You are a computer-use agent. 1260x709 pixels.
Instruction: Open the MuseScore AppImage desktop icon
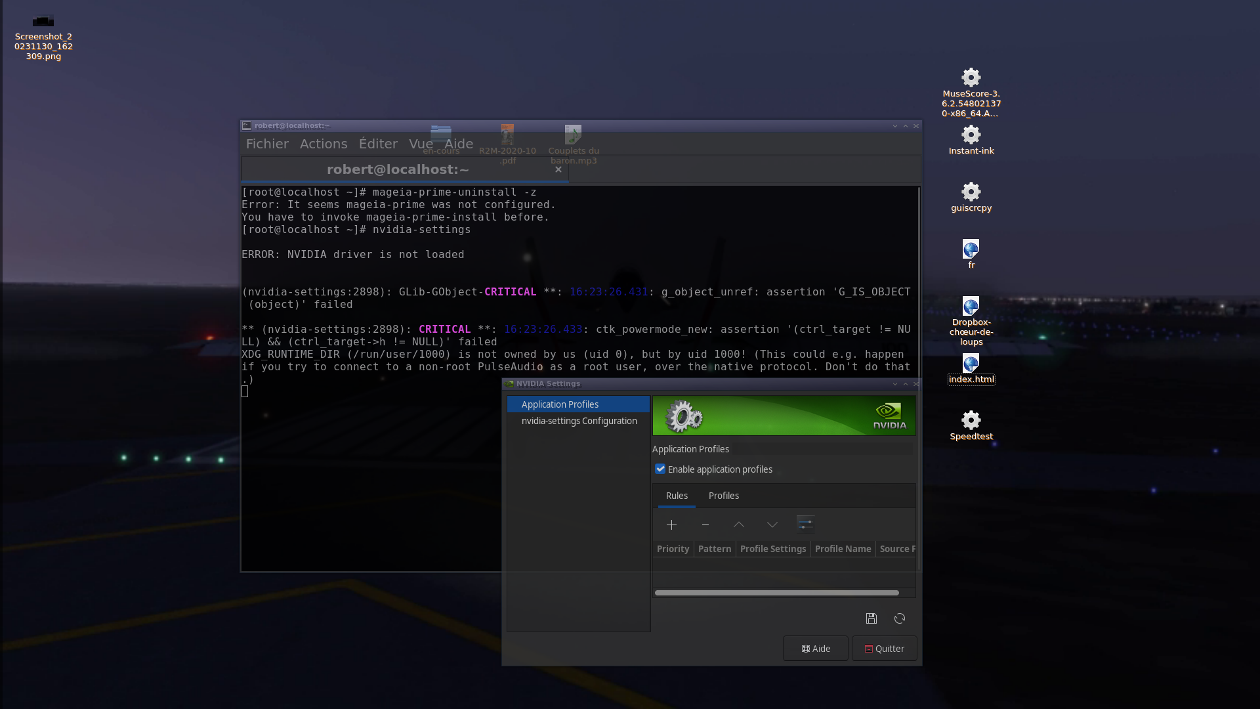coord(971,93)
